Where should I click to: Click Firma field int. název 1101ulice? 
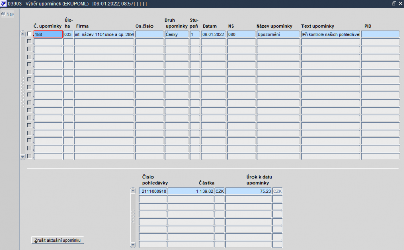point(104,34)
